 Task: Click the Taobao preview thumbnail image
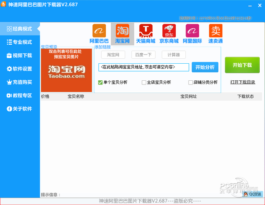click(66, 70)
